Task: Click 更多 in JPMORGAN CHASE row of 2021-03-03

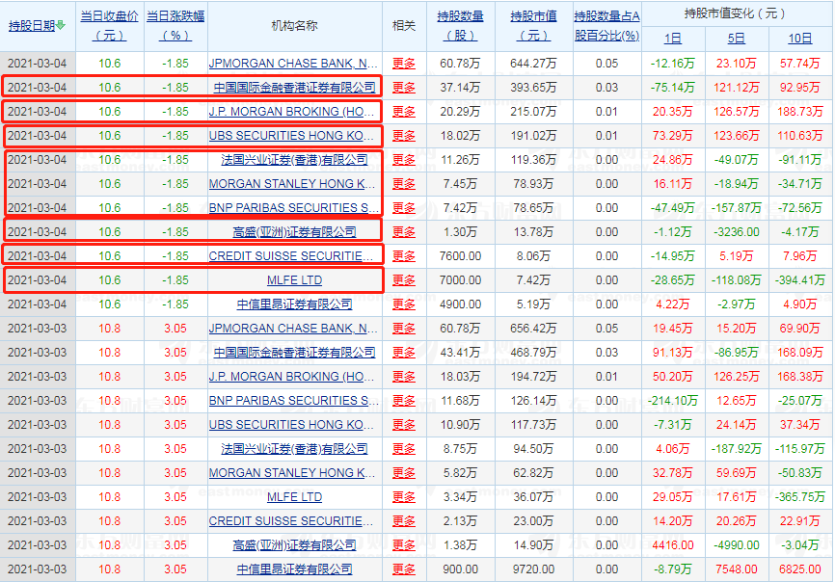Action: (404, 329)
